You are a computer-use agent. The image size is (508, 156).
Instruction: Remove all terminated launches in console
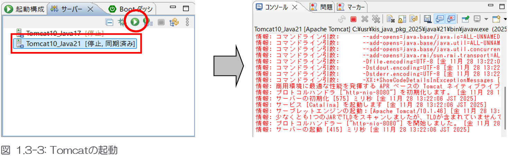(x=375, y=19)
